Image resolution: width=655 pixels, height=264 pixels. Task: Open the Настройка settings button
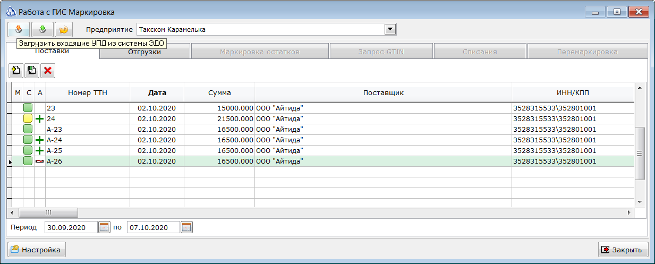coord(36,249)
